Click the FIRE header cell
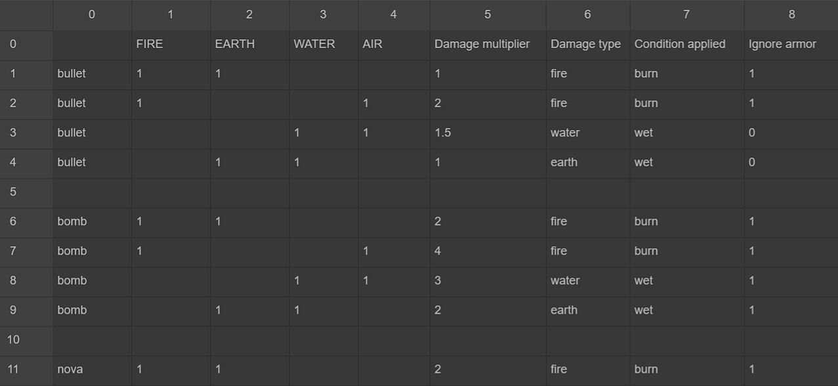The image size is (838, 386). [171, 44]
